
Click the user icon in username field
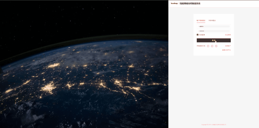(x=198, y=26)
